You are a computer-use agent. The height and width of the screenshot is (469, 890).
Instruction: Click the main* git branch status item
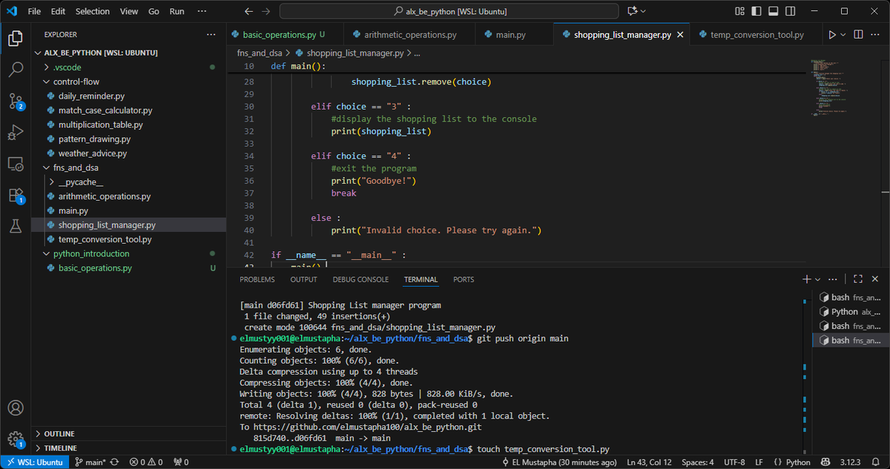click(90, 462)
